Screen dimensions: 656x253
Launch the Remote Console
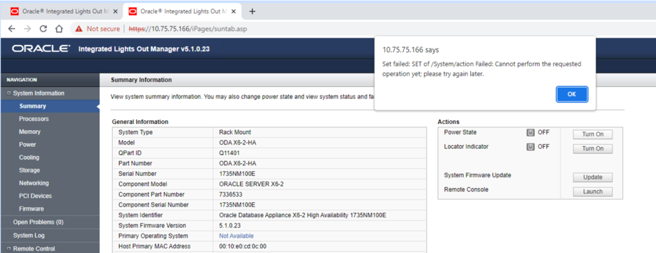[593, 192]
